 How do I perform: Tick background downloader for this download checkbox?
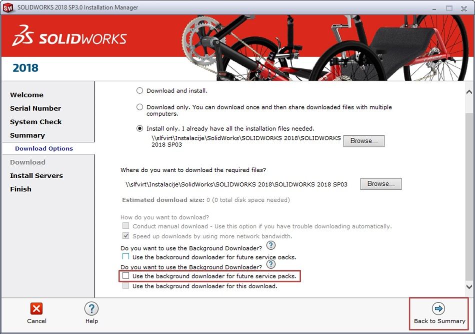coord(125,286)
